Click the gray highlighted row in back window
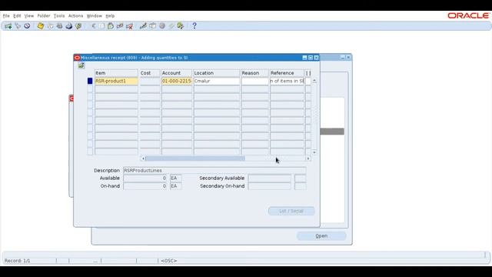Image resolution: width=492 pixels, height=277 pixels. 332,132
